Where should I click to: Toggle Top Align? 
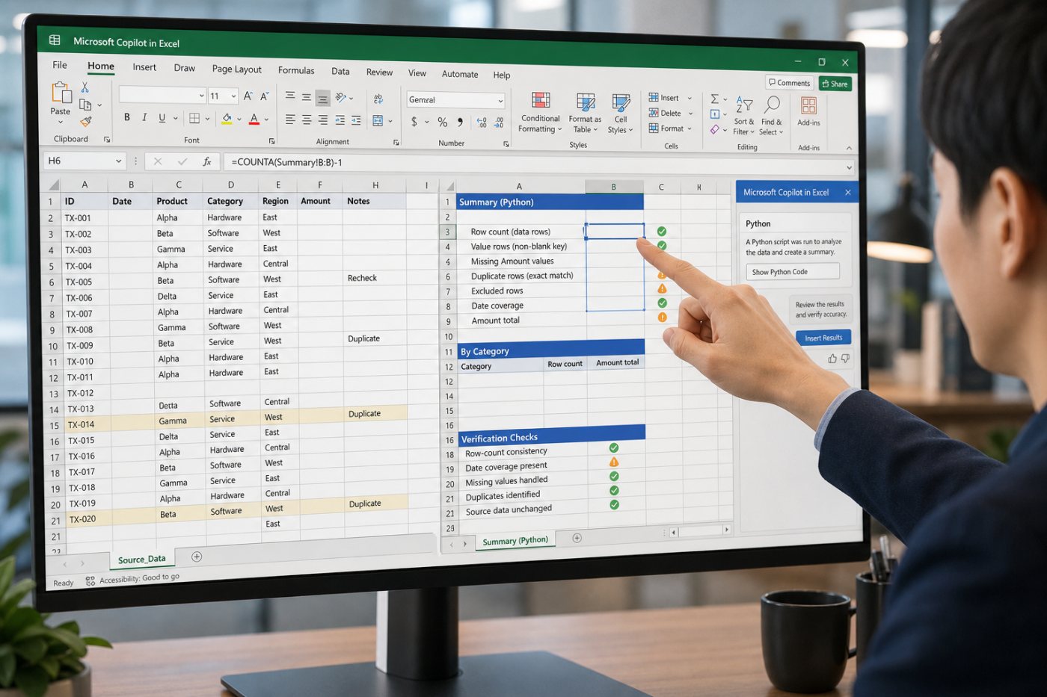[x=290, y=96]
